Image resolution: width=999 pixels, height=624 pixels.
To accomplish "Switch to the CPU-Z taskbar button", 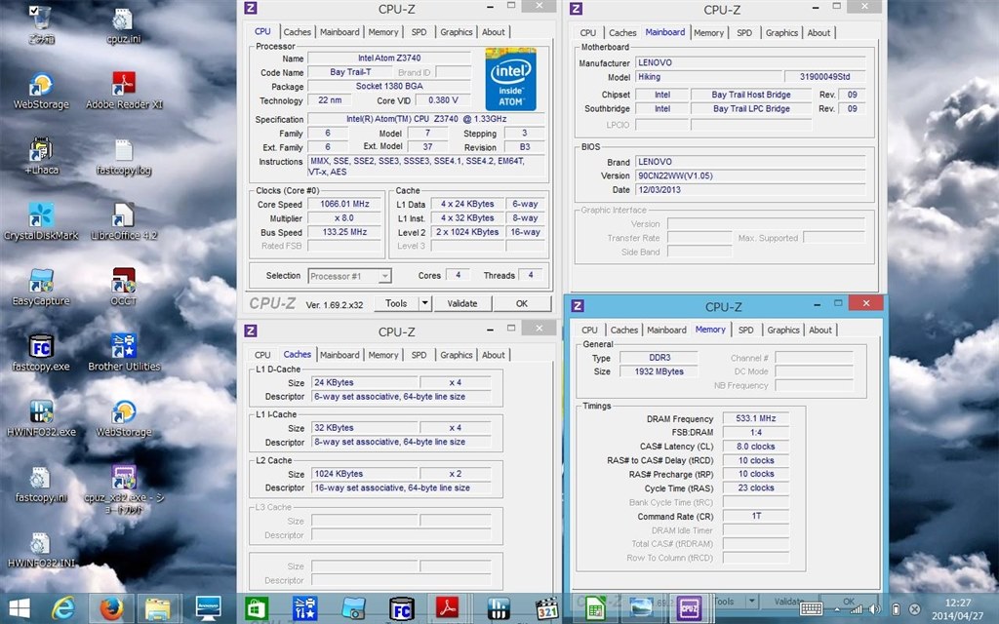I will [x=689, y=608].
